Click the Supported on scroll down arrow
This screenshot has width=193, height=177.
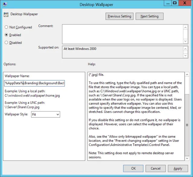tap(185, 55)
